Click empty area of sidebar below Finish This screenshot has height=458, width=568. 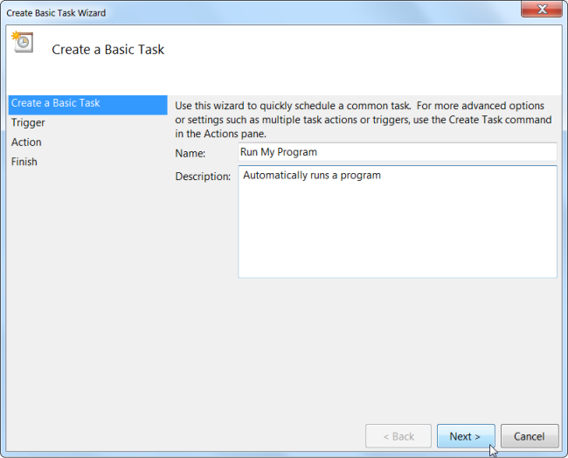coord(86,288)
